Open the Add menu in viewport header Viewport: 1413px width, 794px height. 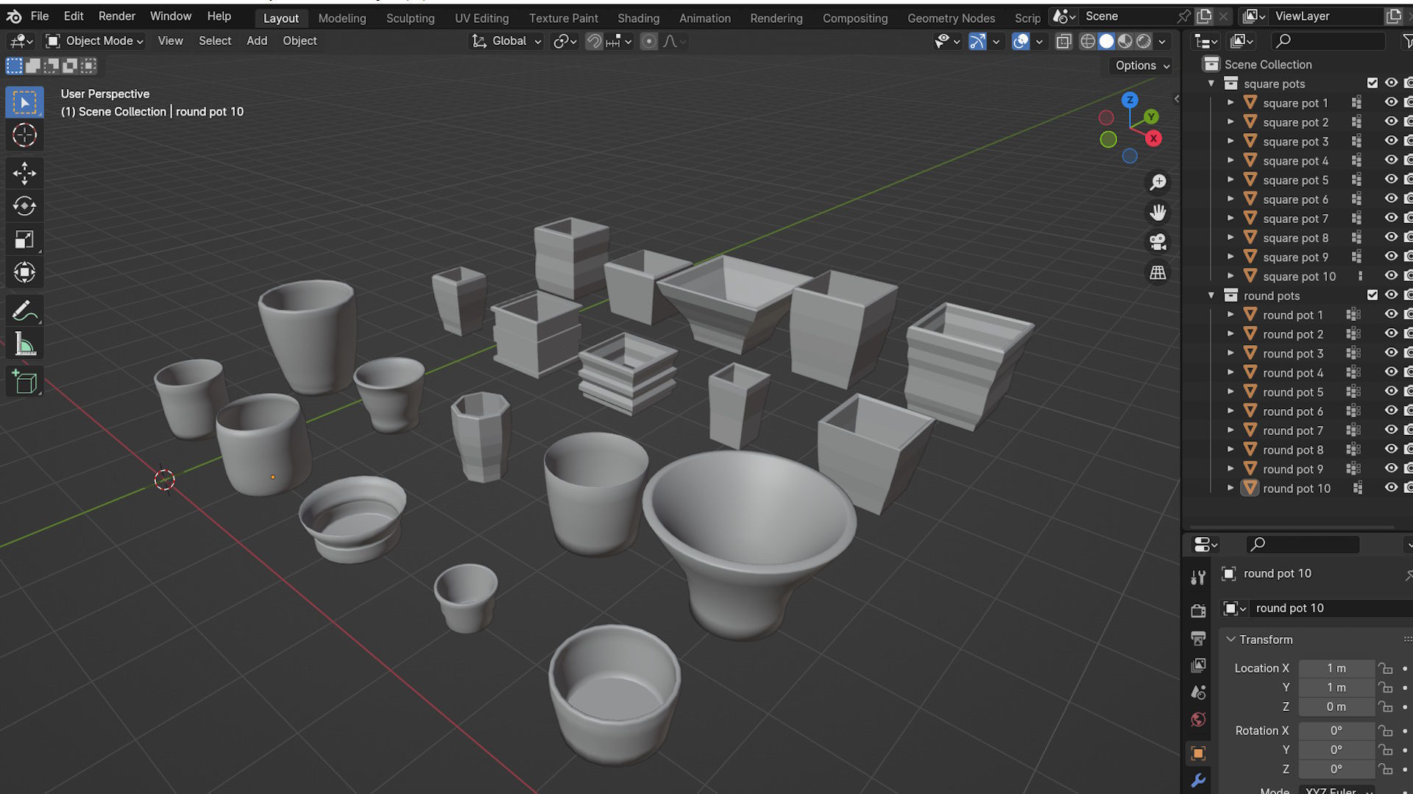pyautogui.click(x=257, y=41)
